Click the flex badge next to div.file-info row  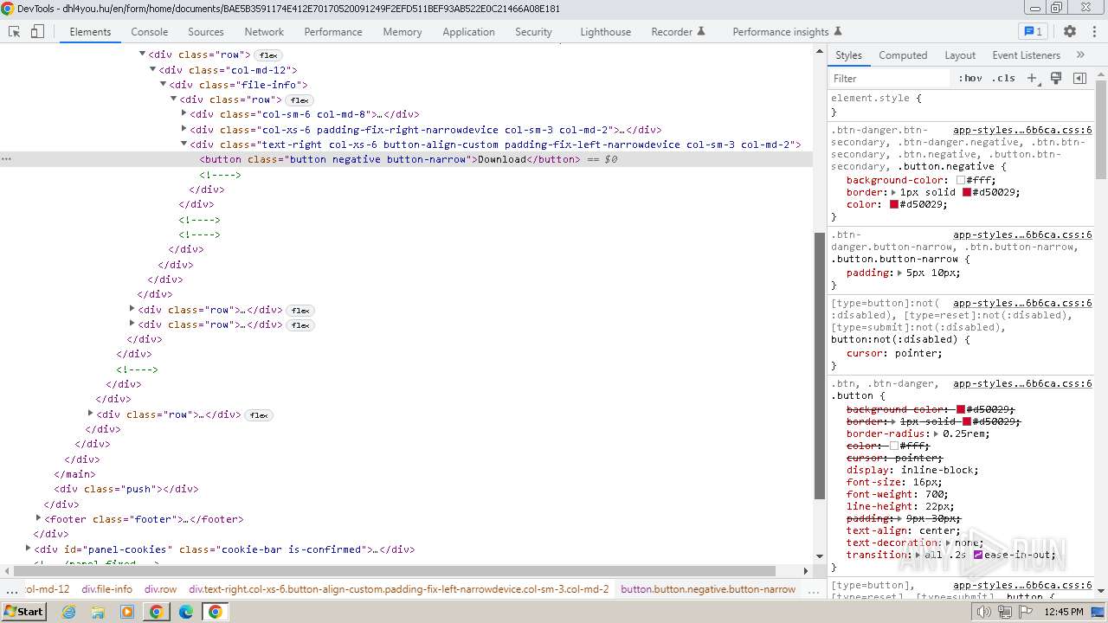300,100
